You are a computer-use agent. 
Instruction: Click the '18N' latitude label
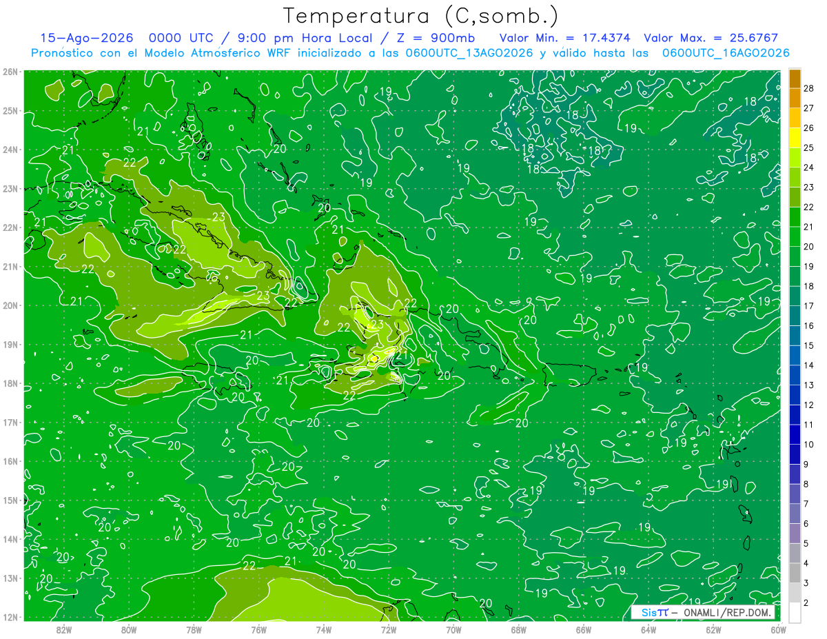tap(10, 383)
